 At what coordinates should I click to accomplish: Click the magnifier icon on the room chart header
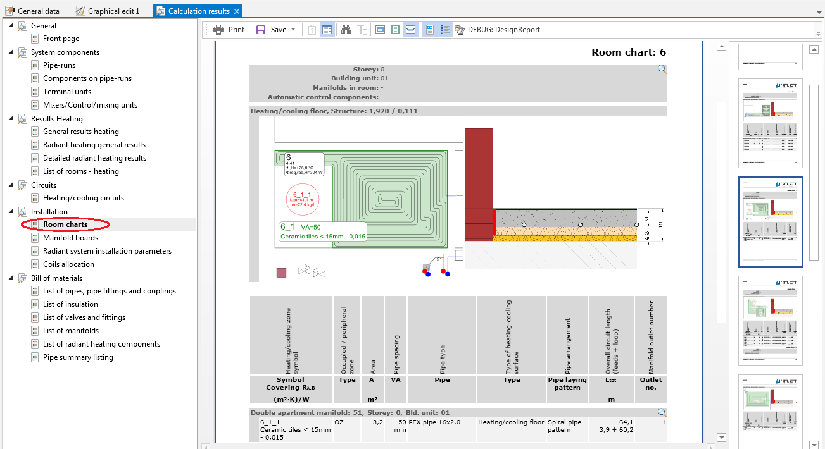662,70
